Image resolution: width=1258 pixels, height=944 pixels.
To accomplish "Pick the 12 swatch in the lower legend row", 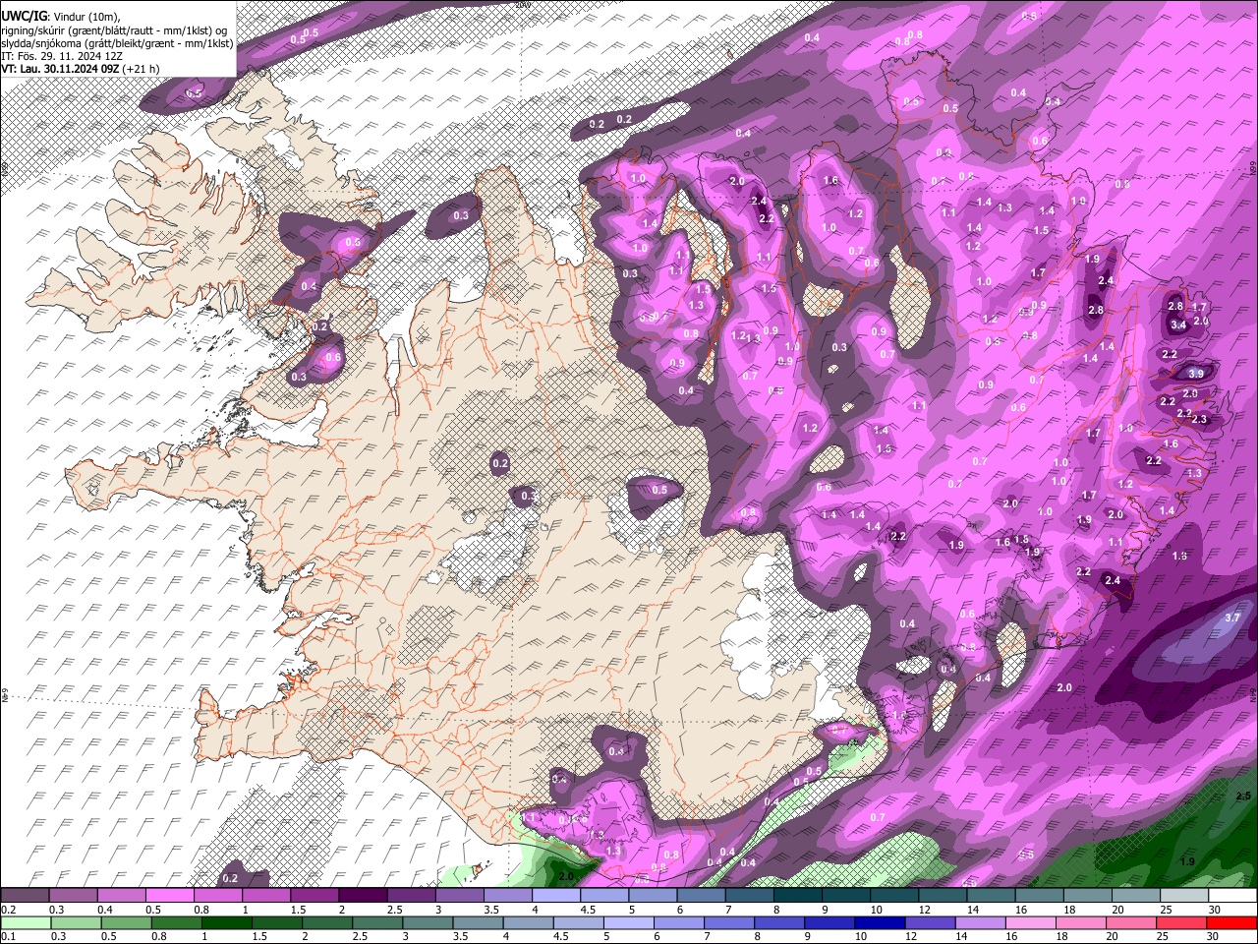I will click(x=931, y=923).
